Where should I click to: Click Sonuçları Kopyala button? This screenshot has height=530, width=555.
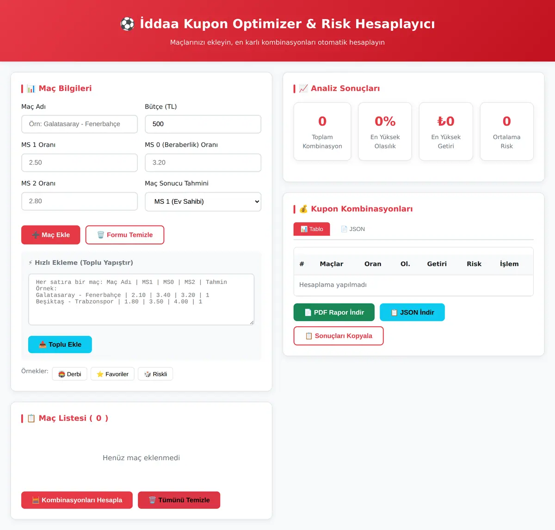(339, 336)
